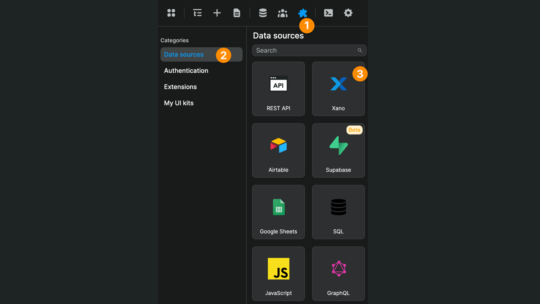The width and height of the screenshot is (540, 304).
Task: Open the layers tree panel
Action: tap(197, 13)
